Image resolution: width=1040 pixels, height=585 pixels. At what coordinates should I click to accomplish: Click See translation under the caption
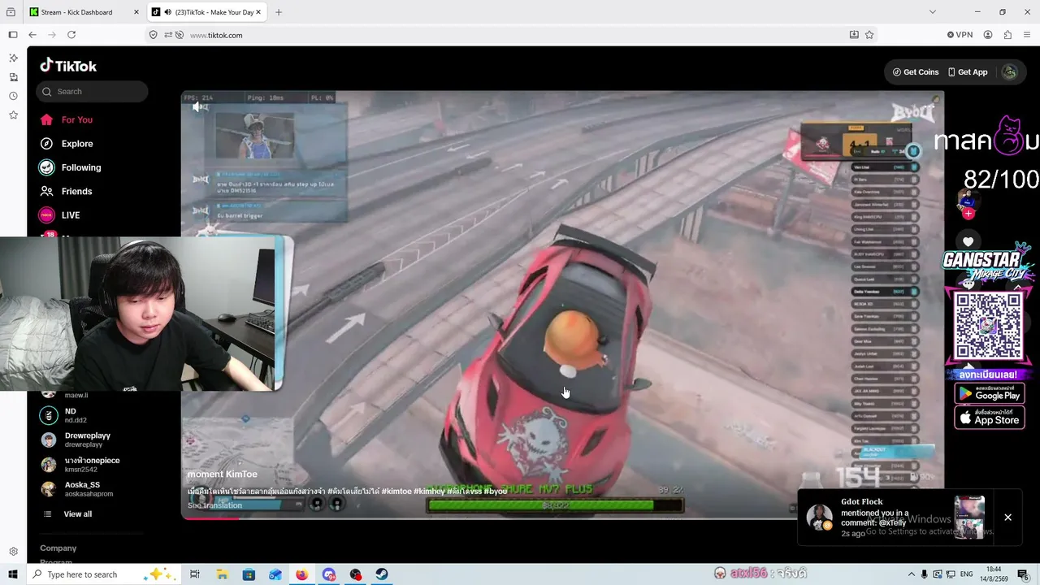click(x=214, y=505)
